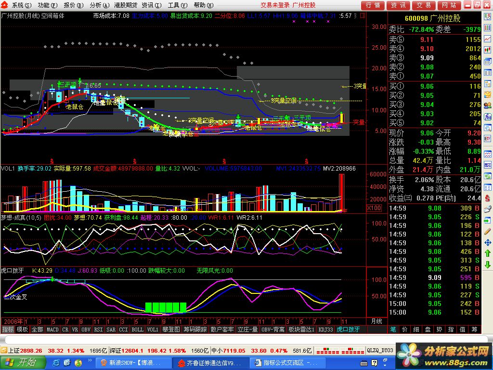
Task: Open the 港股期货 menu
Action: coord(126,5)
